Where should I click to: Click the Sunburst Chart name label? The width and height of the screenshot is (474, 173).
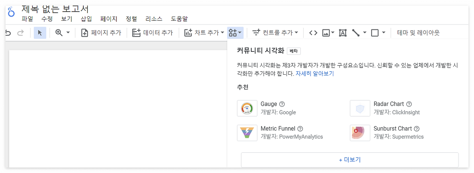[x=393, y=129]
